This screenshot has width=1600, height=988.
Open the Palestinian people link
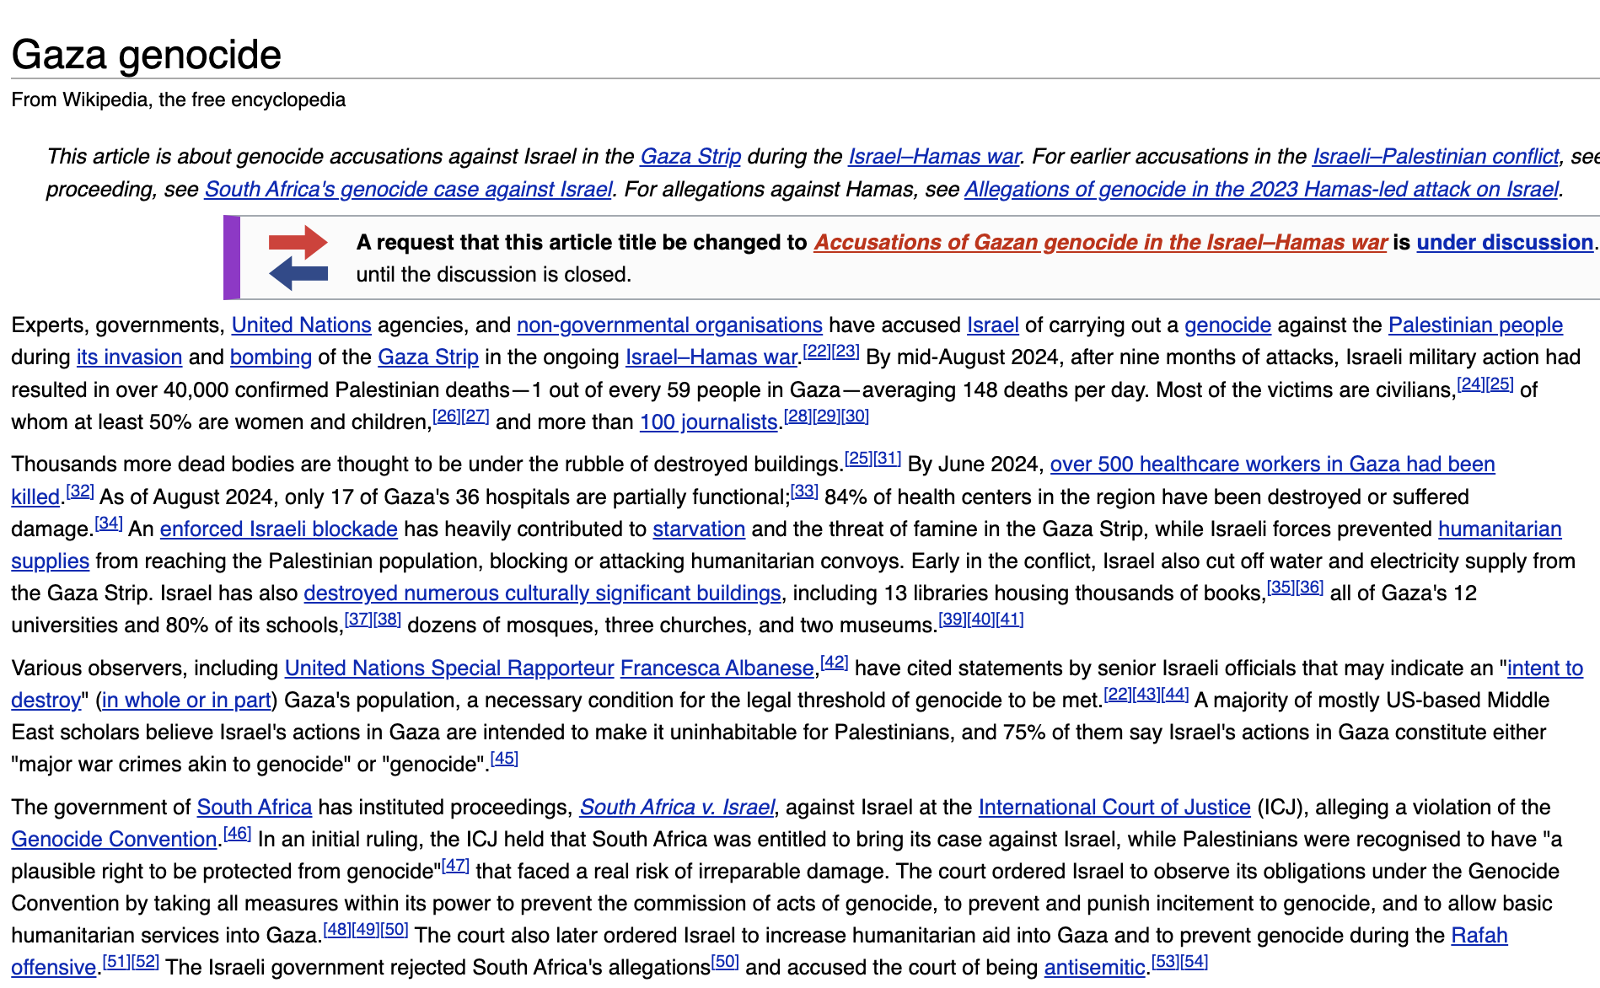[1475, 325]
